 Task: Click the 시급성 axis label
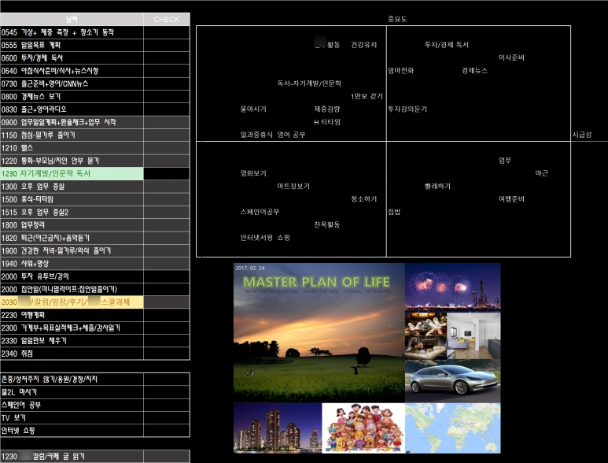[x=581, y=135]
